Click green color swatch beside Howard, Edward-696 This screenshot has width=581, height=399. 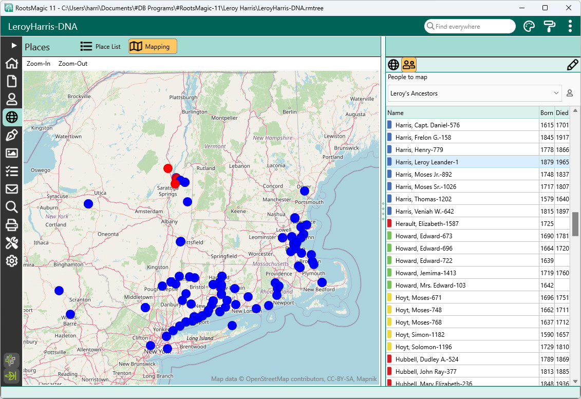coord(389,248)
